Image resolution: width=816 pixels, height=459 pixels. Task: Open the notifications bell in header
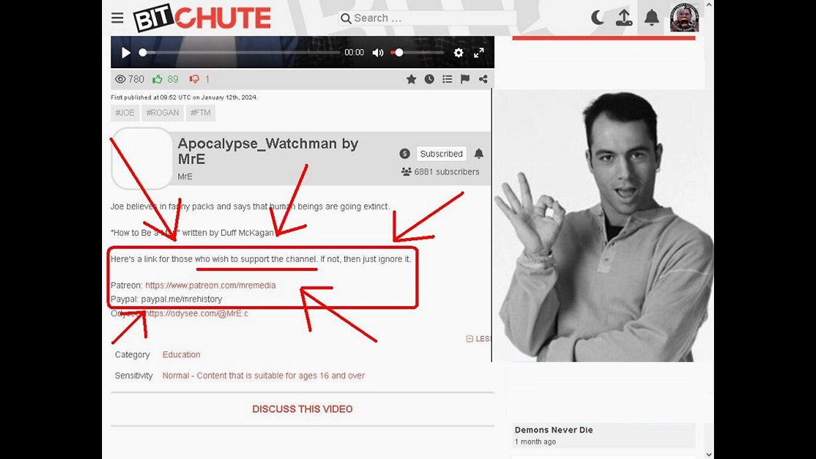click(652, 18)
